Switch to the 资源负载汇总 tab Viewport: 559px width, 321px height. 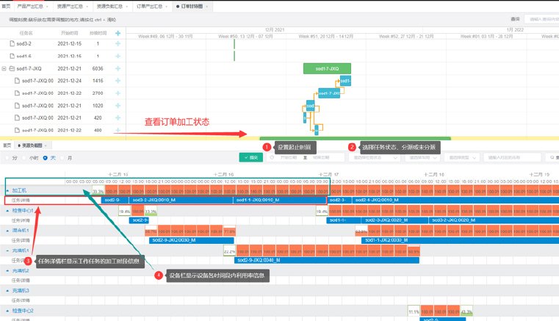pos(112,6)
